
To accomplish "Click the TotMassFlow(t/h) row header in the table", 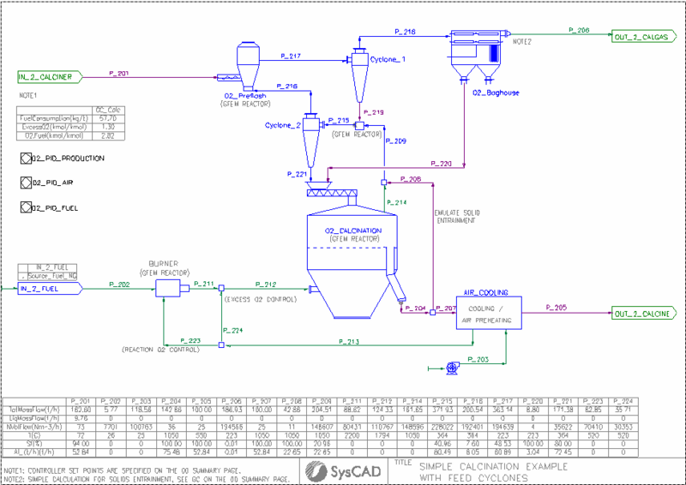I will click(34, 410).
